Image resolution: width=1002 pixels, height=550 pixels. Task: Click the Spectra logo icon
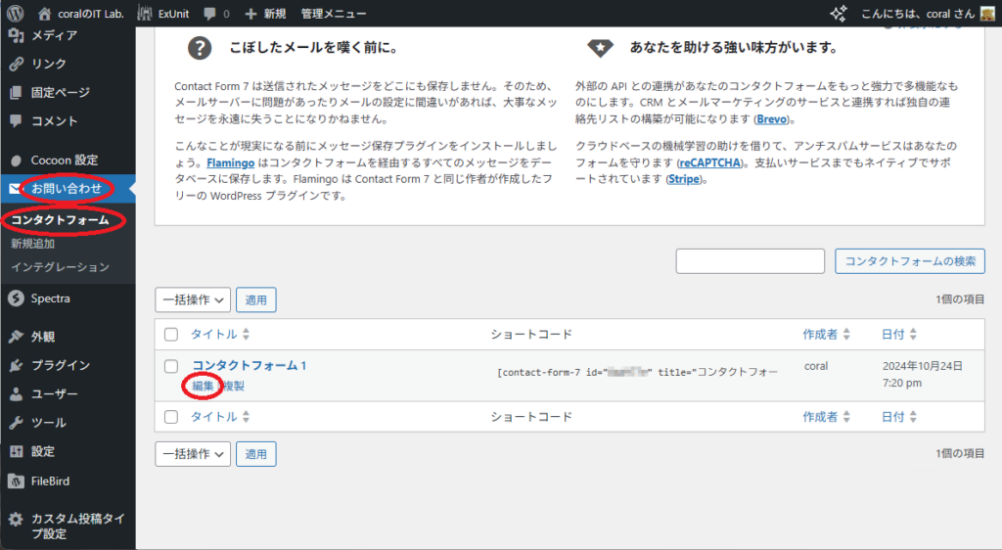(x=16, y=298)
